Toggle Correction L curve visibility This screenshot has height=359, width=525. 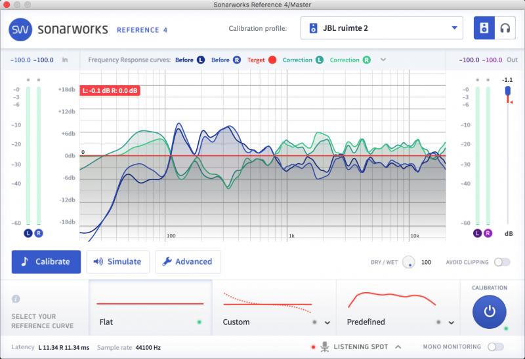tap(320, 60)
